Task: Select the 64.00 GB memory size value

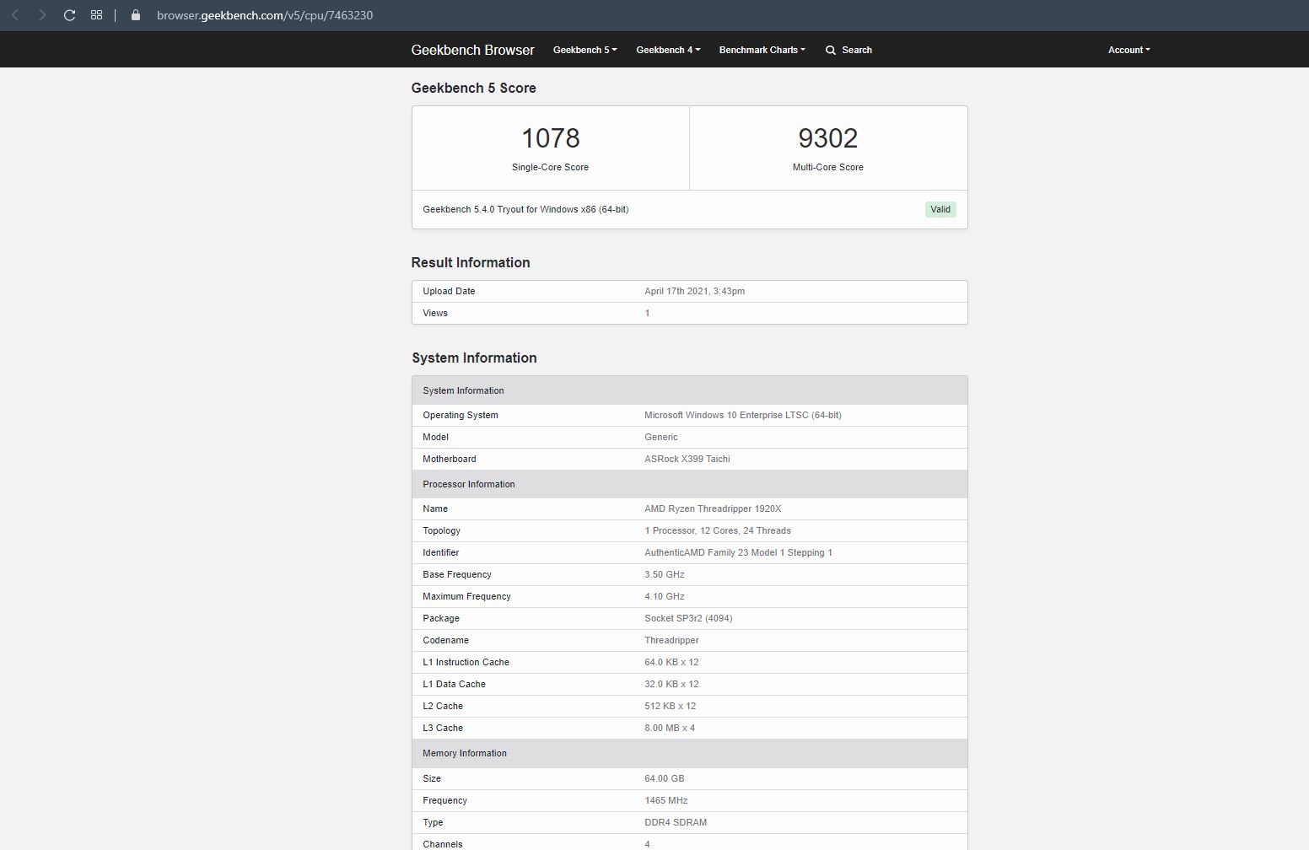Action: point(664,778)
